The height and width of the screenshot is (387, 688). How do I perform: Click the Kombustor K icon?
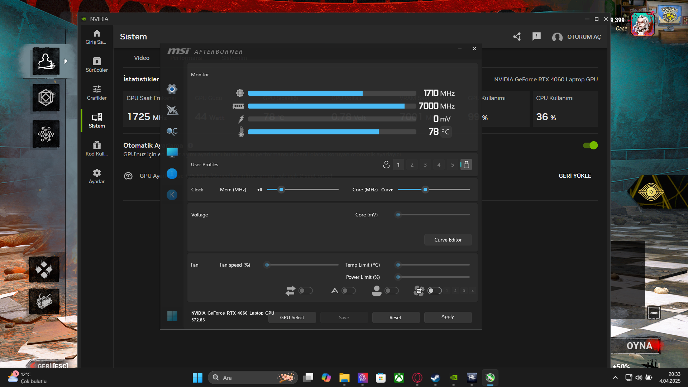[172, 195]
